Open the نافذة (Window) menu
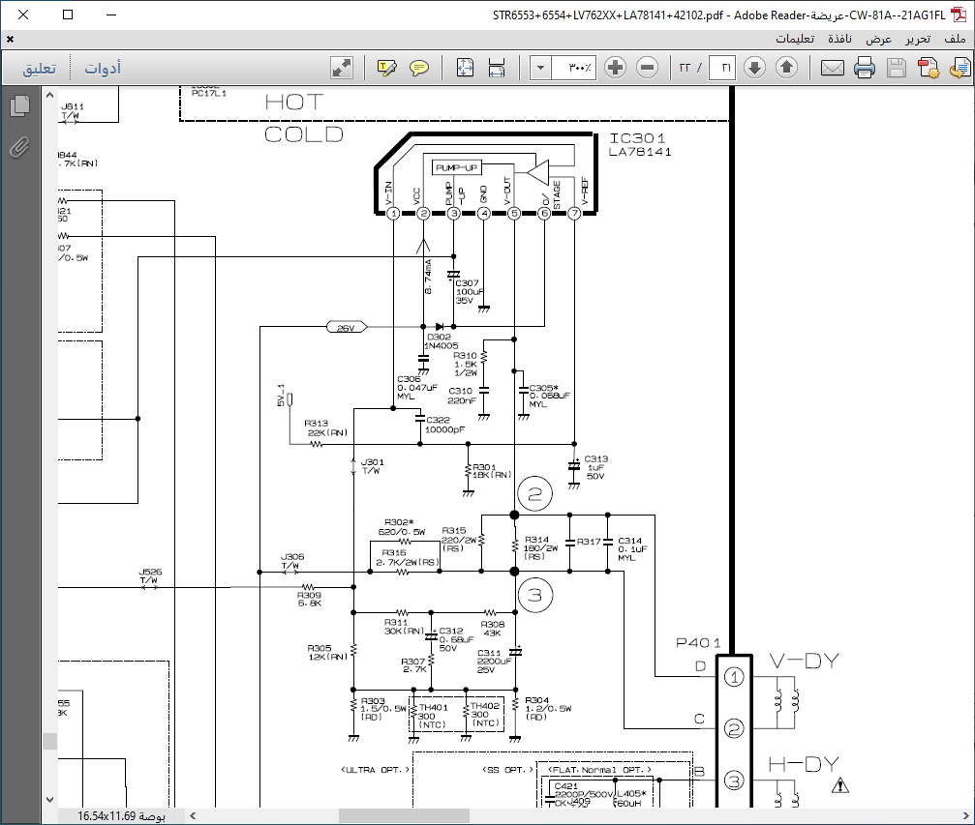The height and width of the screenshot is (825, 975). coord(839,39)
